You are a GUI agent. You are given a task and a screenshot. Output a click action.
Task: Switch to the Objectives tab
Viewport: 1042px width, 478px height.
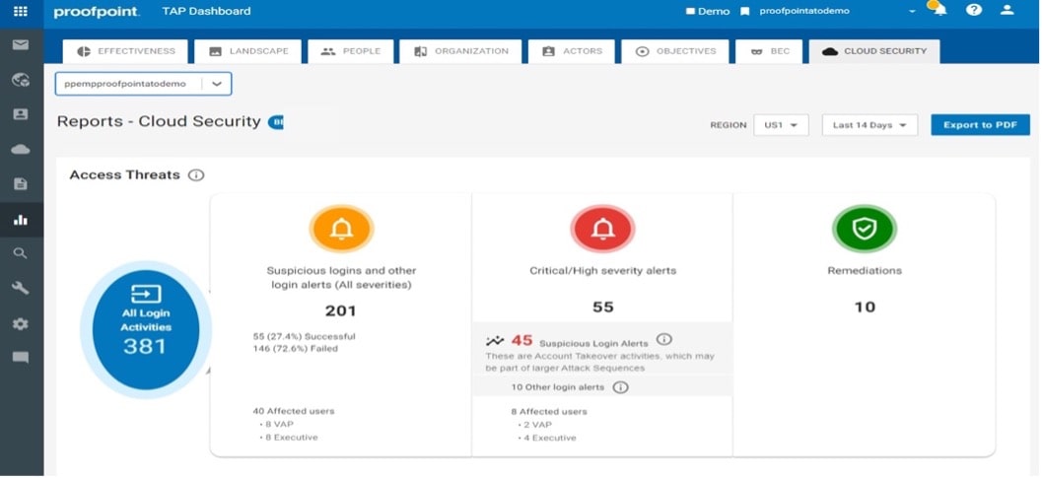click(x=674, y=51)
